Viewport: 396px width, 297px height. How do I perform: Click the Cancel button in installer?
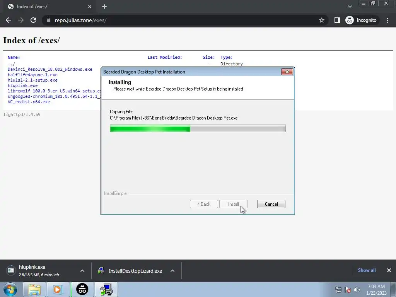tap(271, 204)
